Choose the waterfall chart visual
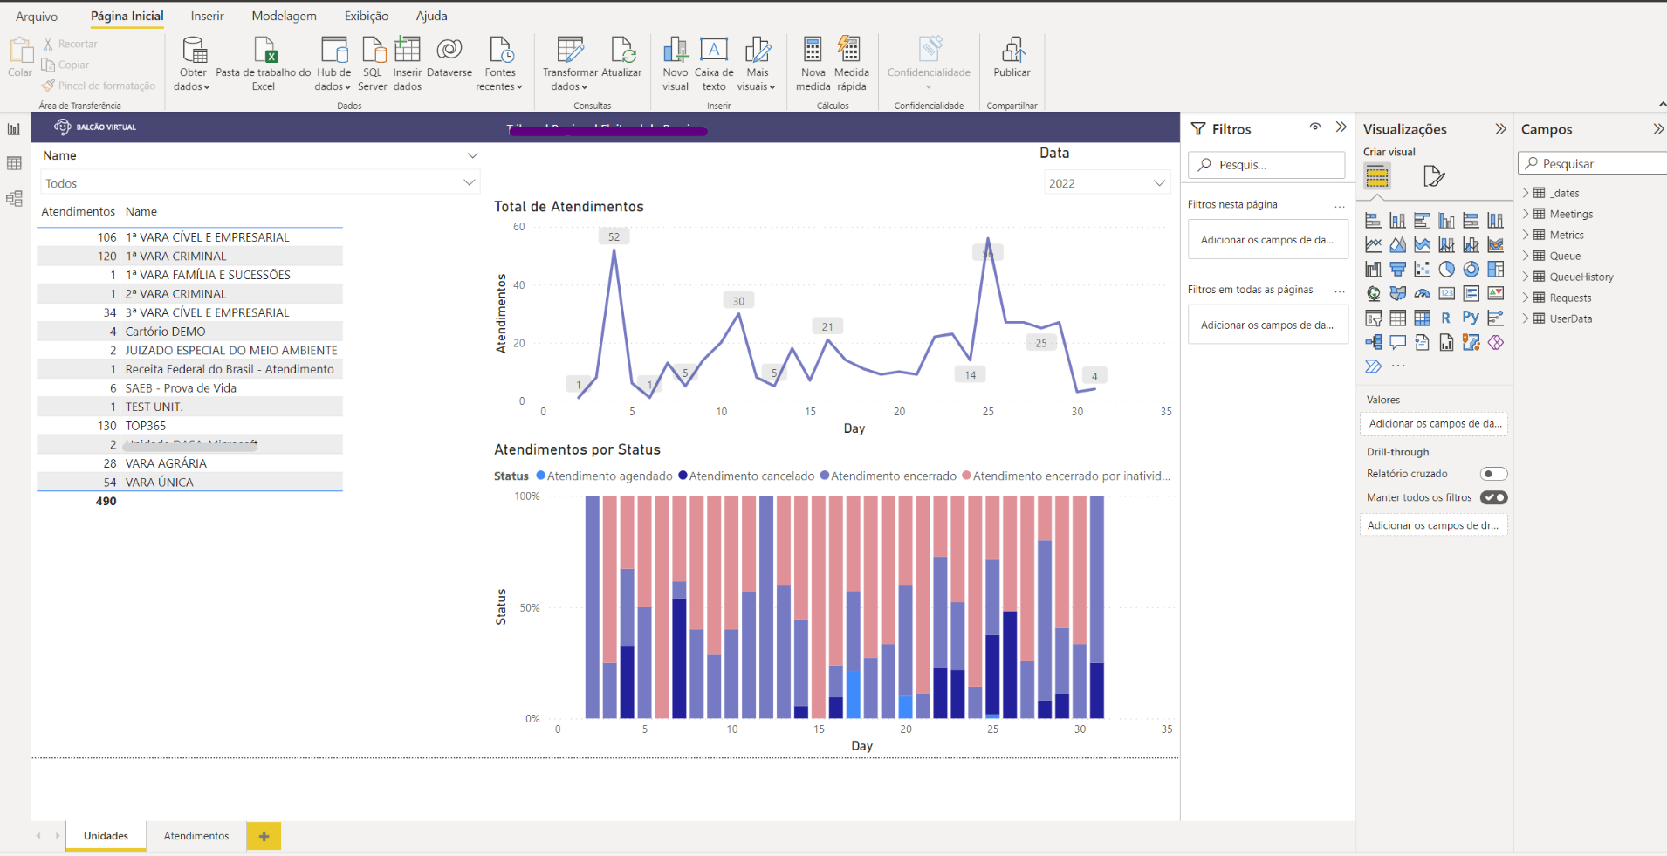The height and width of the screenshot is (856, 1667). [1373, 269]
